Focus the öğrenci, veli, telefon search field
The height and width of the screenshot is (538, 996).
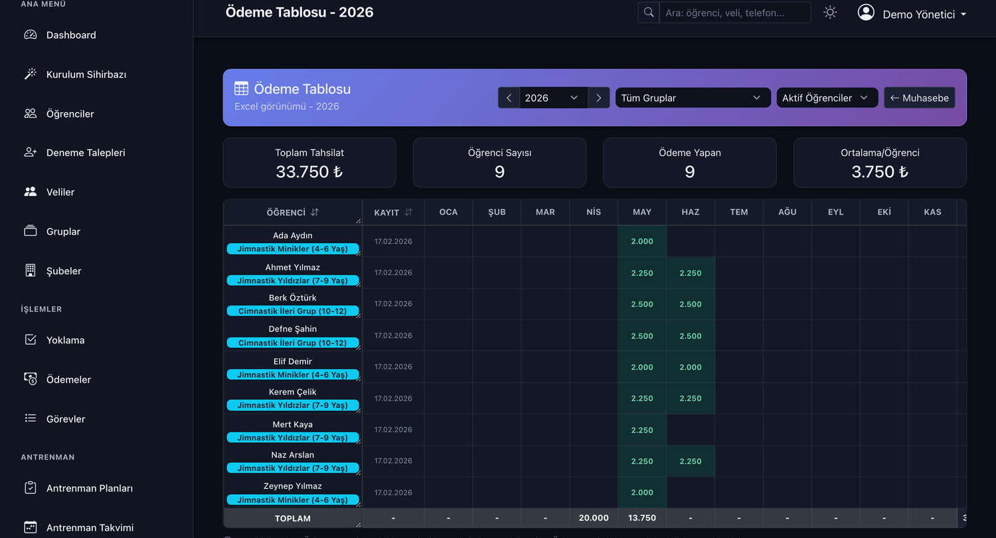(x=734, y=13)
